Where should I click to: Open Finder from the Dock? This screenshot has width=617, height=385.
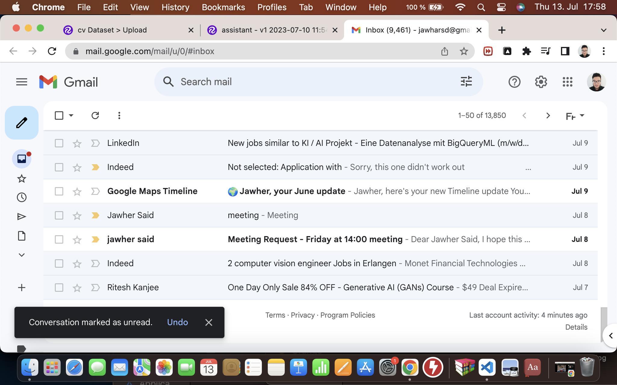click(x=30, y=367)
